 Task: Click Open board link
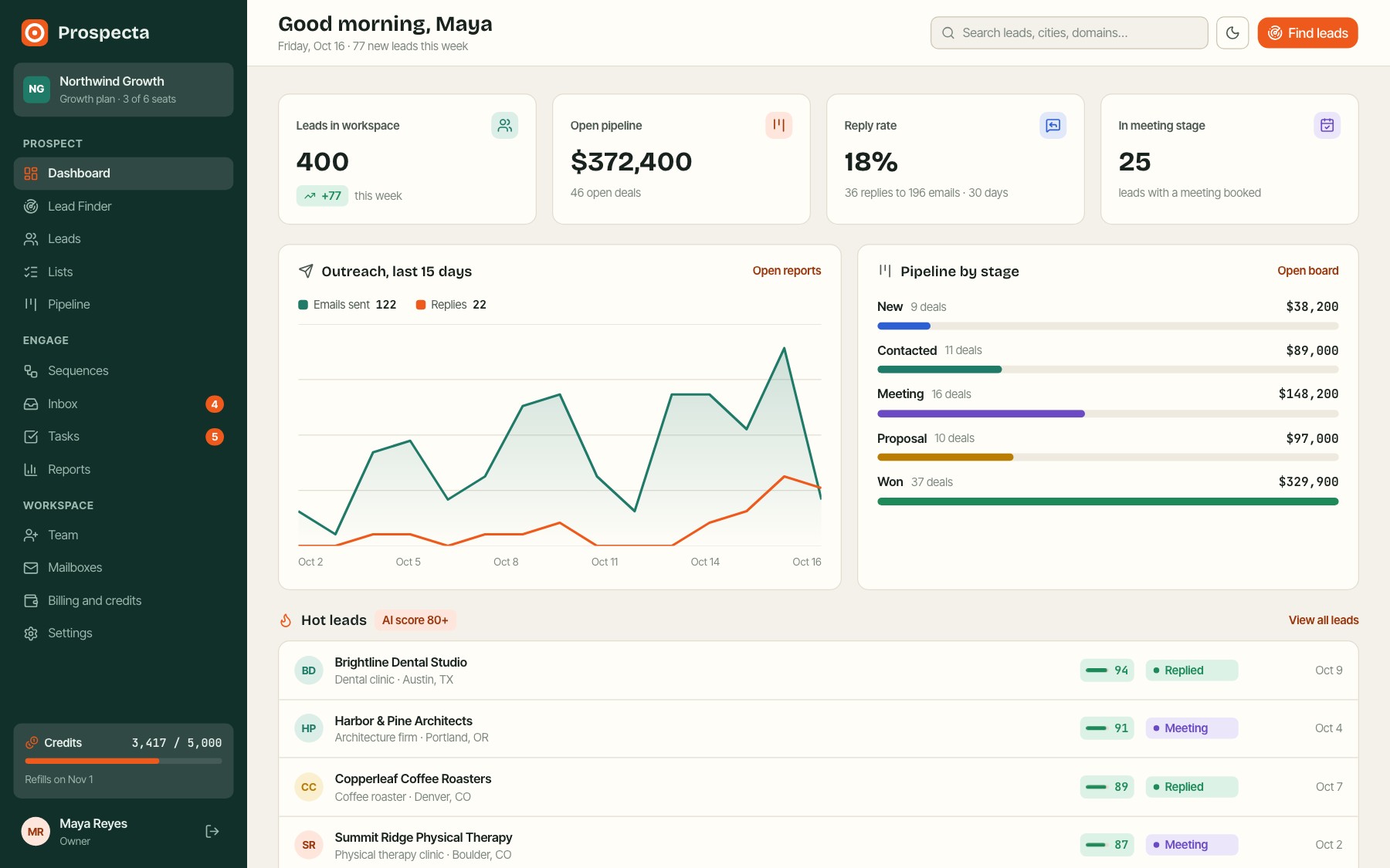coord(1308,271)
